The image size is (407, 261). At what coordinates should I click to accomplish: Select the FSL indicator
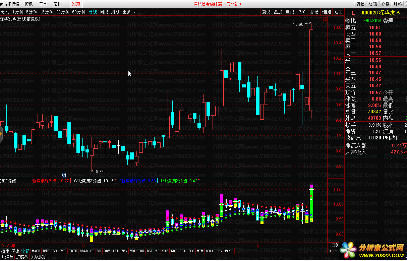(63, 251)
